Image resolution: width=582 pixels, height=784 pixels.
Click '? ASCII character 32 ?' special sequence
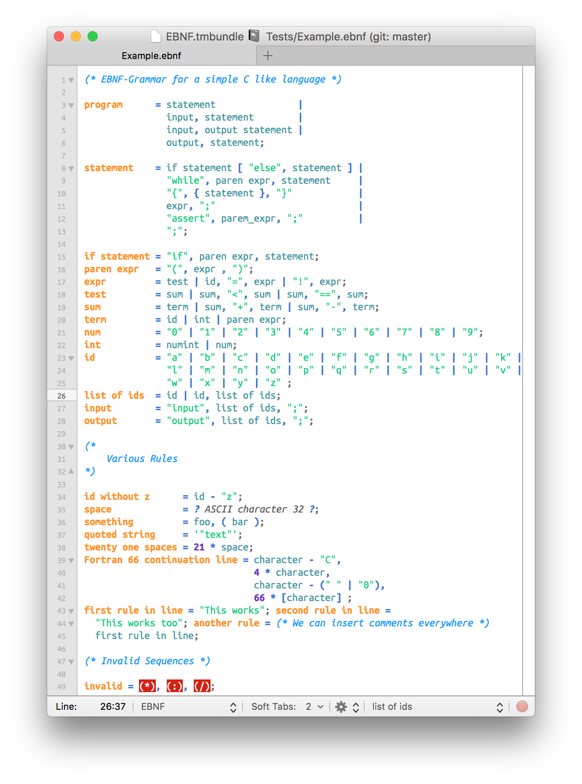pos(254,509)
